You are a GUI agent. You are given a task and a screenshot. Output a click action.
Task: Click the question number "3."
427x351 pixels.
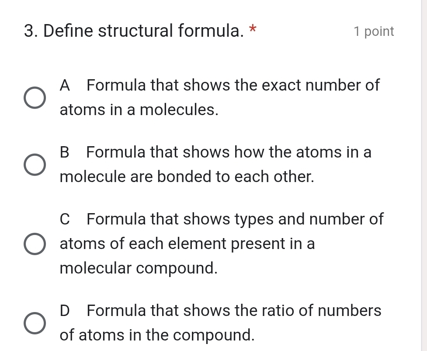click(x=32, y=31)
